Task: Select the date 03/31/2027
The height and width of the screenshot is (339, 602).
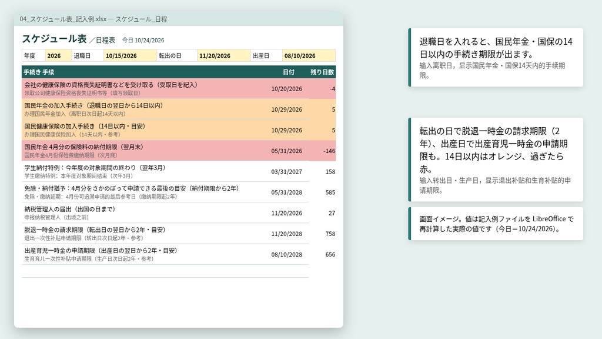Action: tap(286, 172)
